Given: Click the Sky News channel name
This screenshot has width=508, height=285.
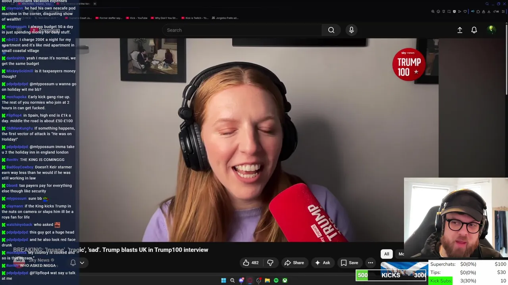Looking at the screenshot, I should click(39, 260).
